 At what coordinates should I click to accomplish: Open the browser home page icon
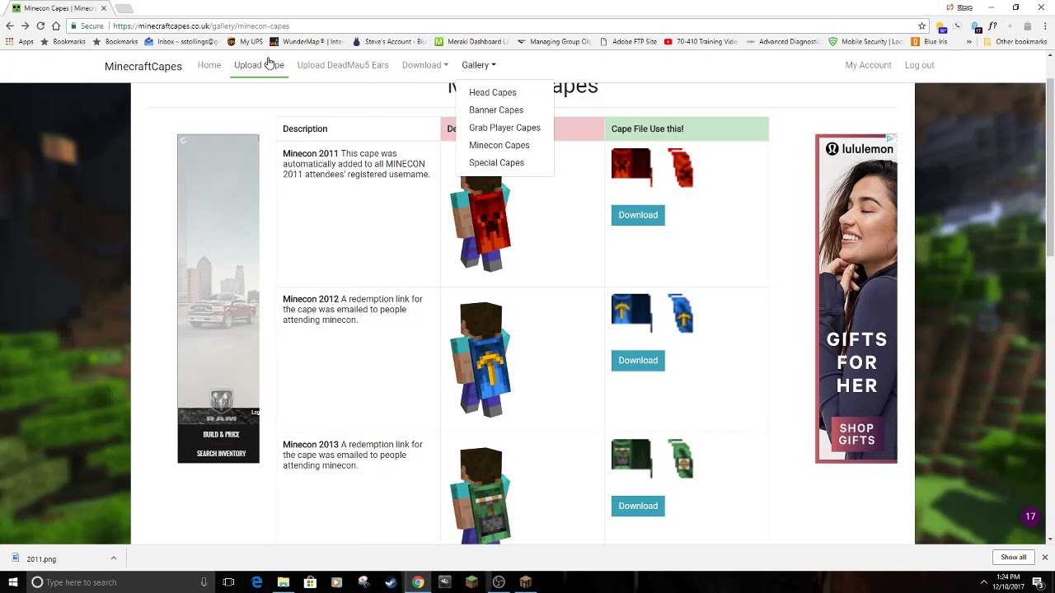[x=55, y=26]
